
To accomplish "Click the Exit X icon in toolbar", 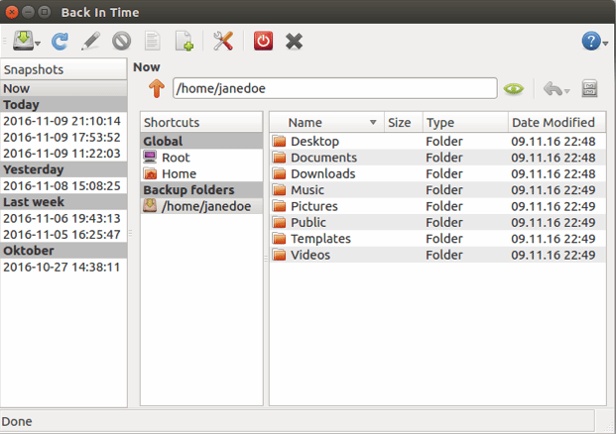I will coord(294,41).
